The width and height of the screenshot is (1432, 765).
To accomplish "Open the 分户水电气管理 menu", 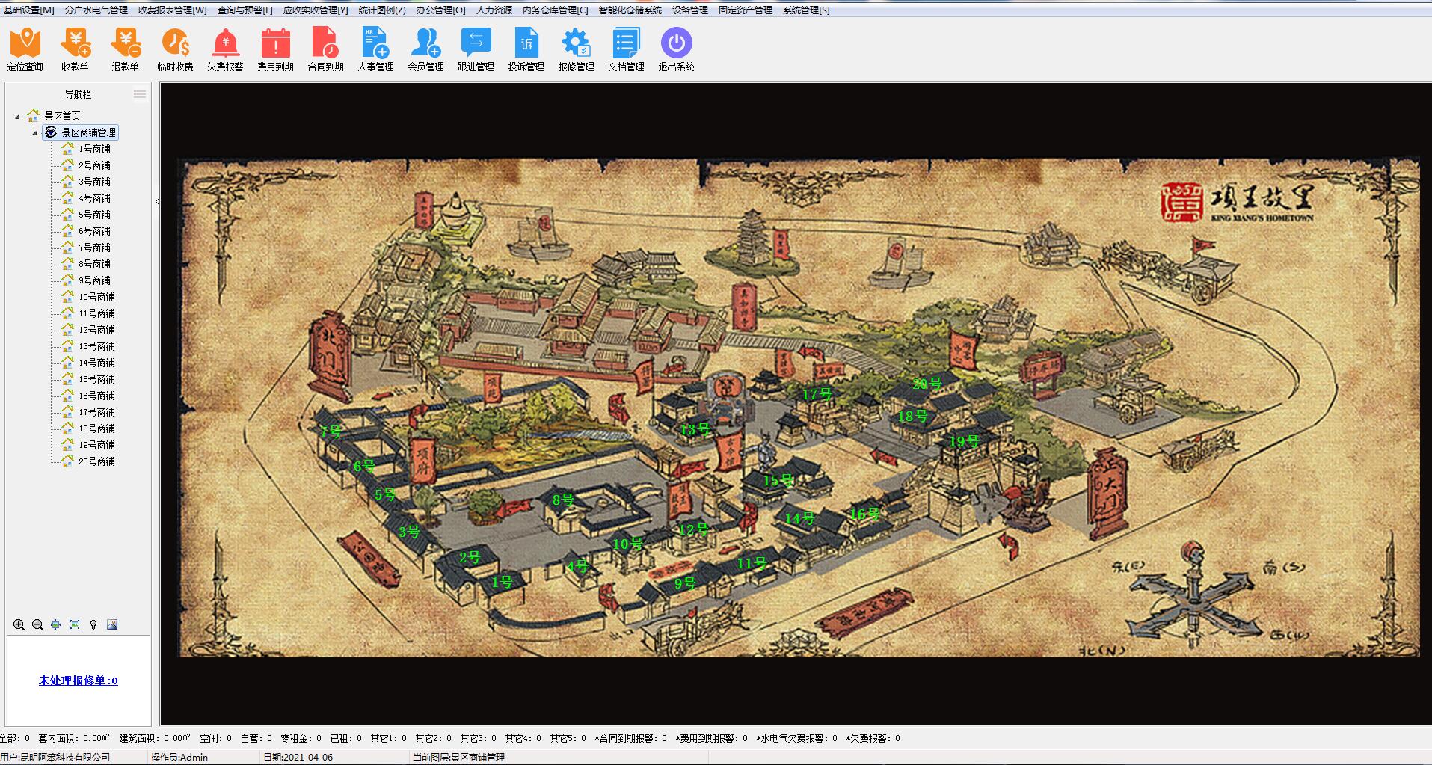I will [x=96, y=10].
